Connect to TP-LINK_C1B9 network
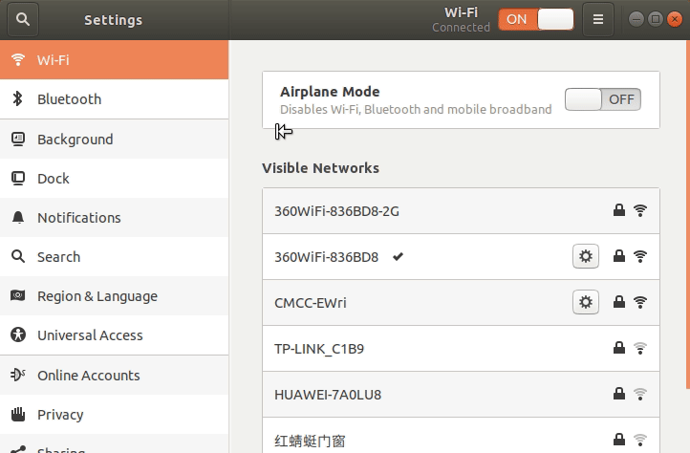The height and width of the screenshot is (453, 690). [x=461, y=349]
